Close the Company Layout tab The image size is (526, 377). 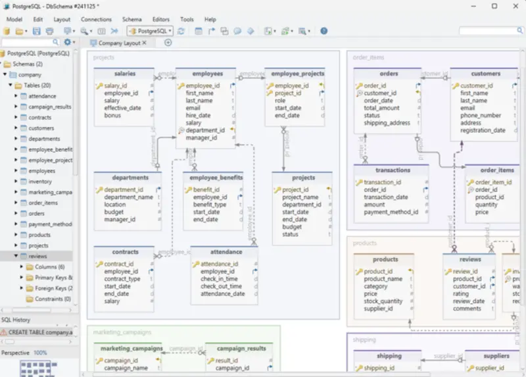[145, 43]
